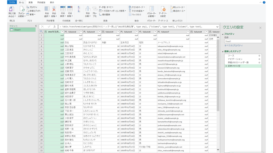The image size is (273, 153).
Task: Open the filter dropdown for Column7
Action: pyautogui.click(x=188, y=32)
